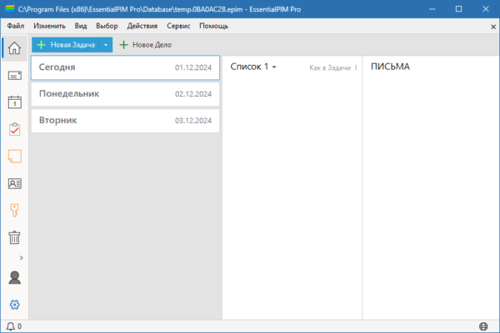This screenshot has width=500, height=333.
Task: Click the Новая Задача button
Action: (66, 45)
